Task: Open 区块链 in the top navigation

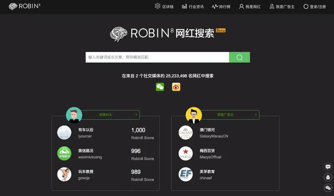Action: coord(164,7)
